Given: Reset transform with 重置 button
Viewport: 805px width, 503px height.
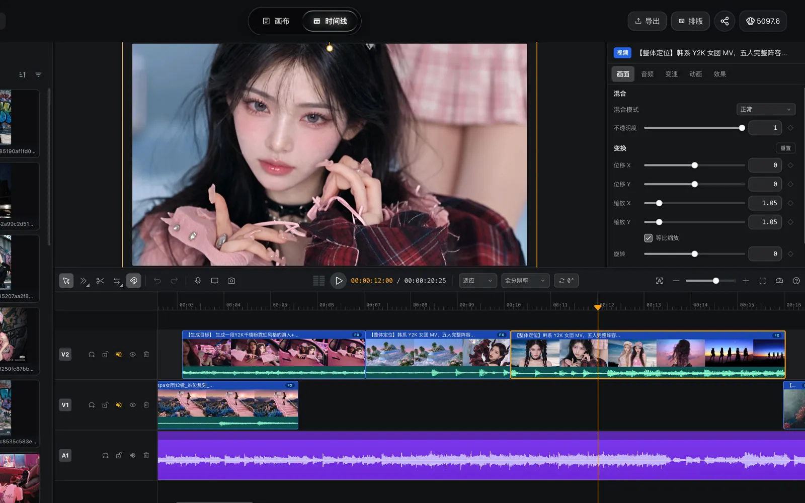Looking at the screenshot, I should tap(785, 148).
